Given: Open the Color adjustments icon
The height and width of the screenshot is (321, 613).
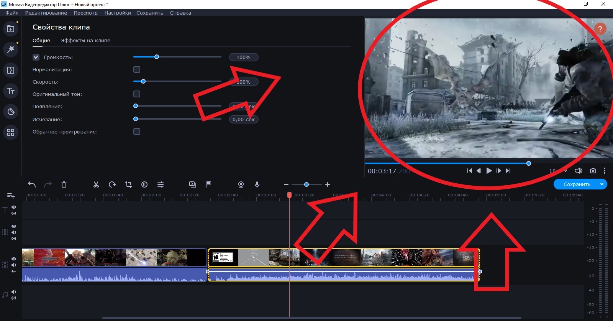Looking at the screenshot, I should tap(144, 184).
